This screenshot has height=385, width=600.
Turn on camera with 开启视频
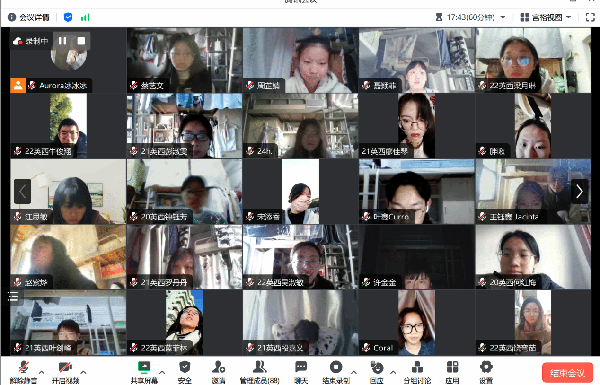coord(65,367)
